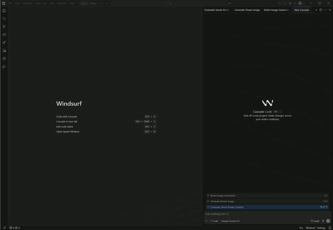Navigate back with the left arrow
Viewport: 333px width, 230px height.
tap(102, 3)
